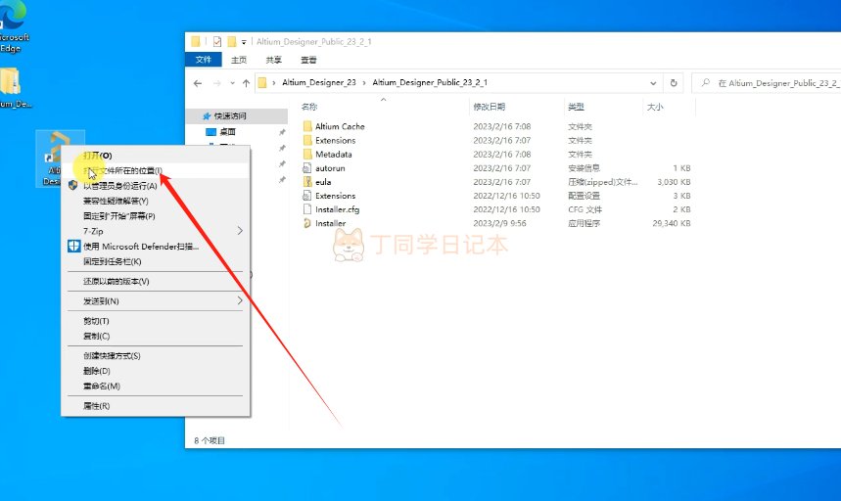Open the Microsoft Edge desktop shortcut

click(x=13, y=26)
